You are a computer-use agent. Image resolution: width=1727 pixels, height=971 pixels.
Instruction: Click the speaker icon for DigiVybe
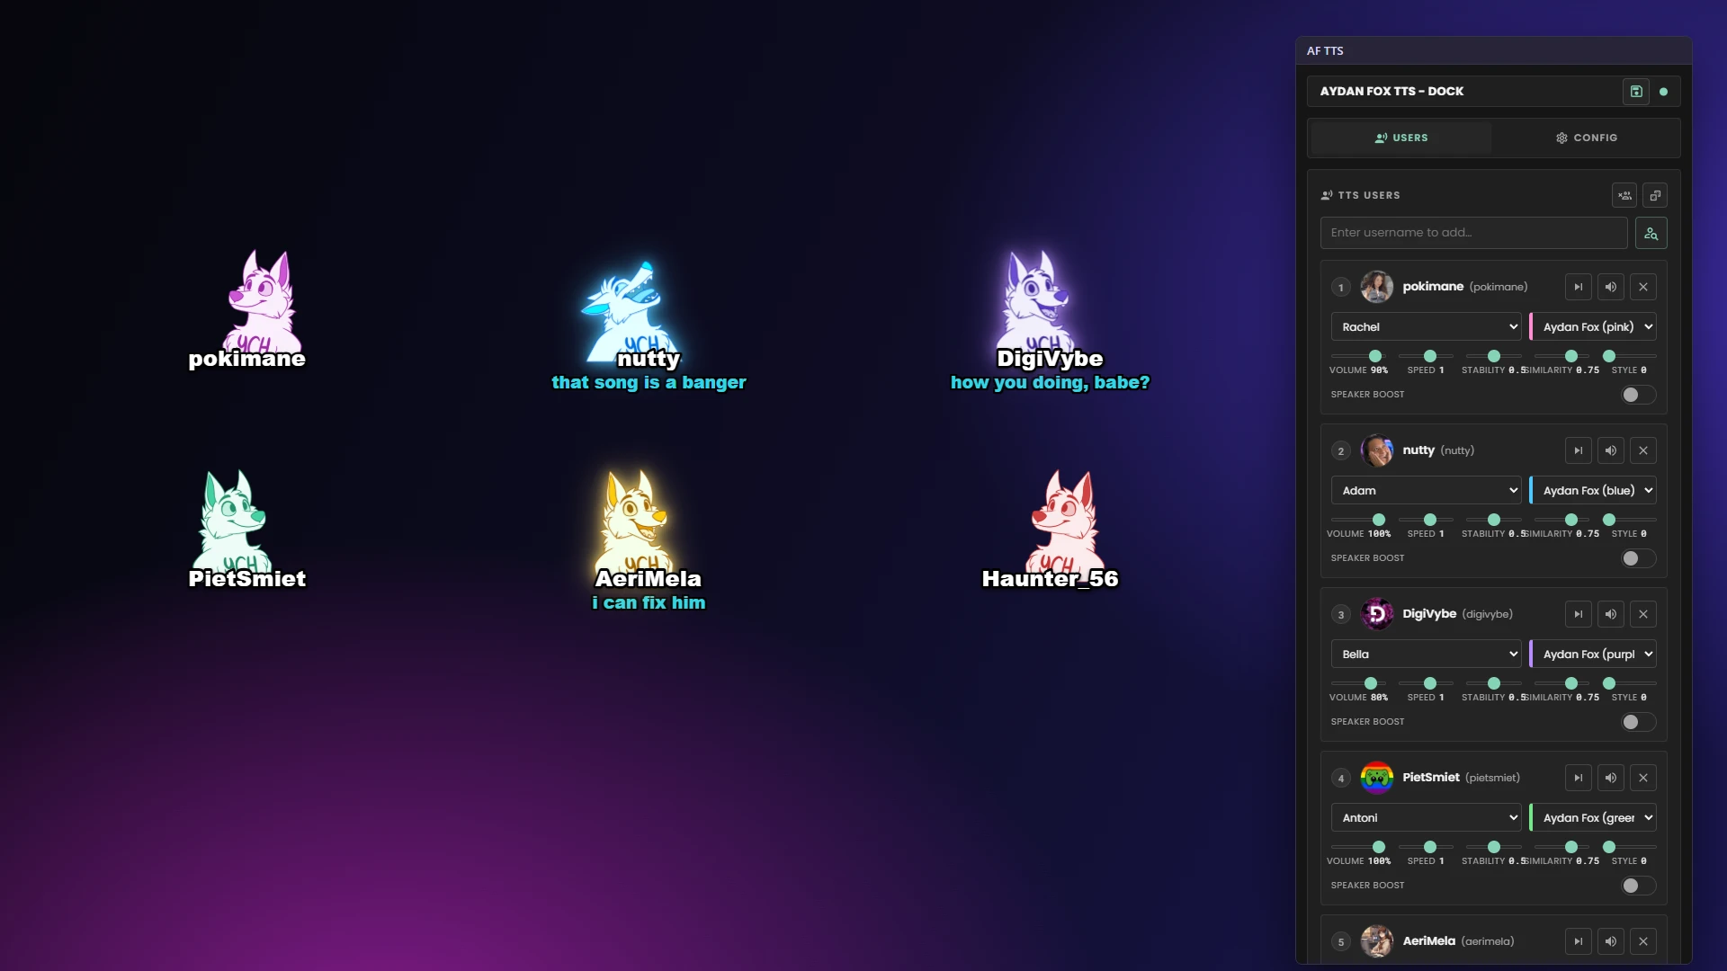(1611, 614)
